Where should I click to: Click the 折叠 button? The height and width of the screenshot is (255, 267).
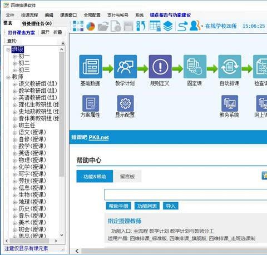coord(58,32)
